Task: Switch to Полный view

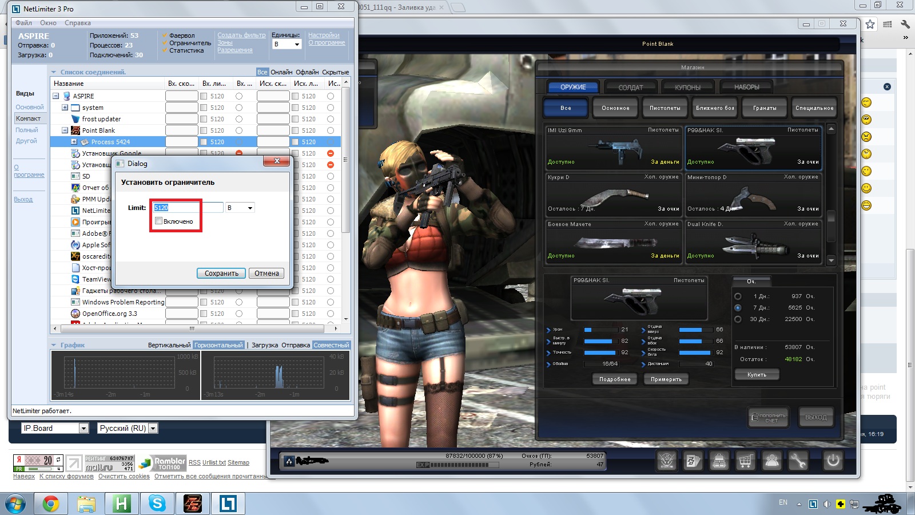Action: coord(26,130)
